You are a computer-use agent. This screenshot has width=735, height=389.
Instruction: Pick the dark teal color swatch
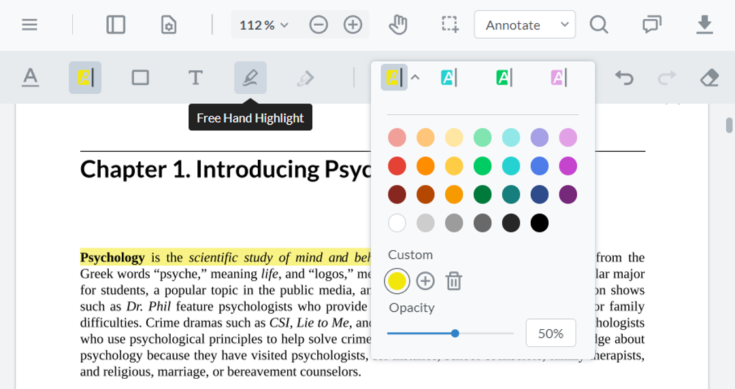click(x=511, y=194)
